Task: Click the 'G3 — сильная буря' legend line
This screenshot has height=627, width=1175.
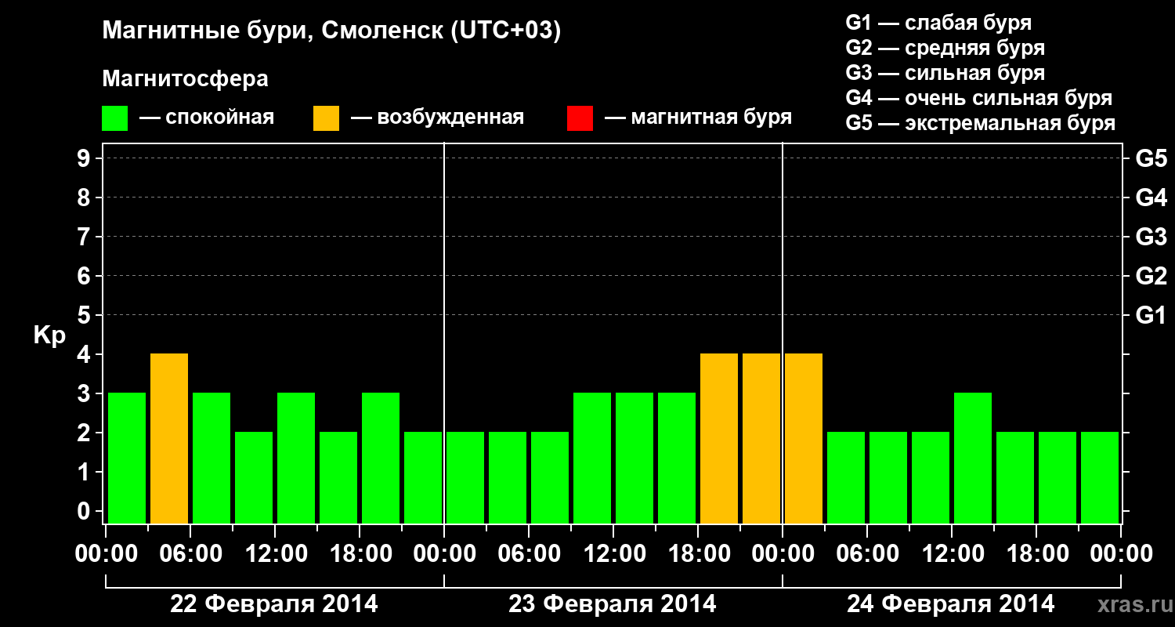Action: pos(945,73)
